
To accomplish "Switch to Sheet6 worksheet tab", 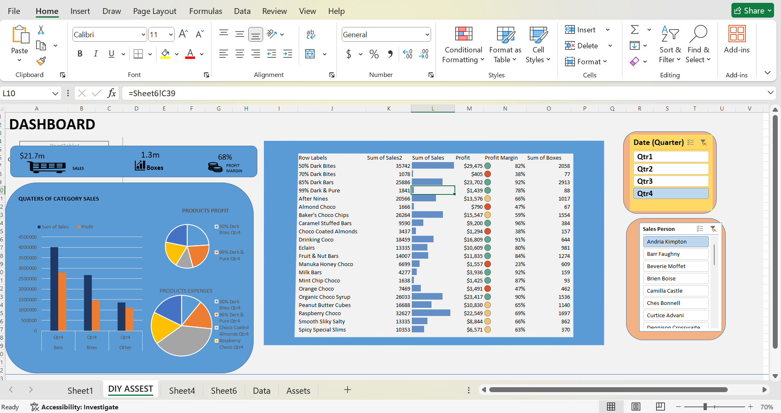I will pos(224,390).
